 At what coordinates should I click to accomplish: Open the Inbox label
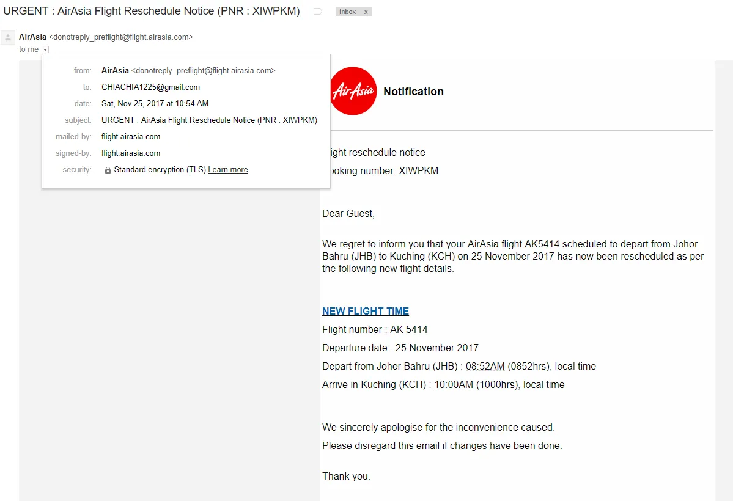pyautogui.click(x=347, y=12)
